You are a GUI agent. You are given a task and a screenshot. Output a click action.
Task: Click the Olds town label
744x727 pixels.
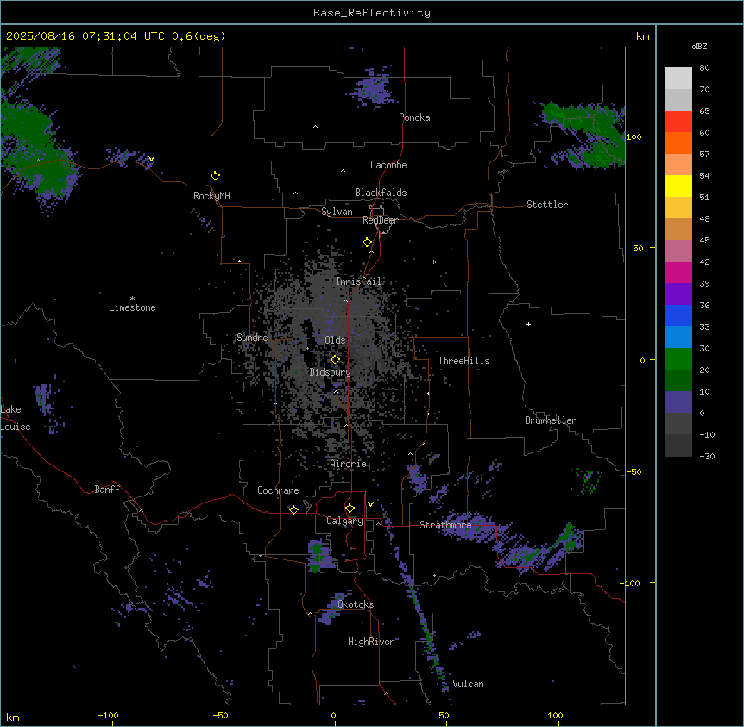335,340
